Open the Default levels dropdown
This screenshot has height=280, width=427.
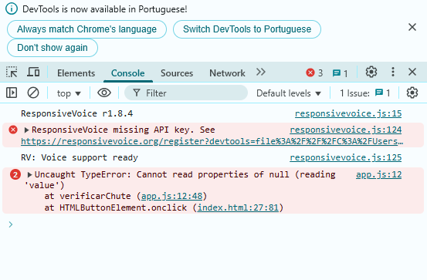289,93
